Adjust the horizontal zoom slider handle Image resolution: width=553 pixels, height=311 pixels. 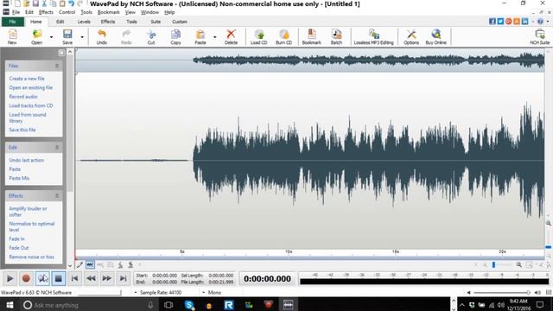[x=493, y=264]
